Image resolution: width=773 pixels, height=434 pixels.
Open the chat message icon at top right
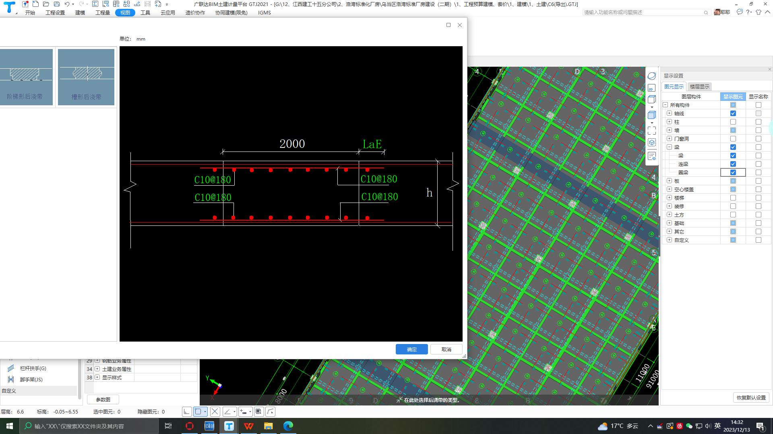740,12
